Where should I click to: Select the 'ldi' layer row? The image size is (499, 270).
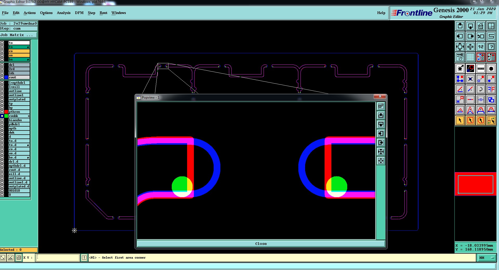click(19, 73)
